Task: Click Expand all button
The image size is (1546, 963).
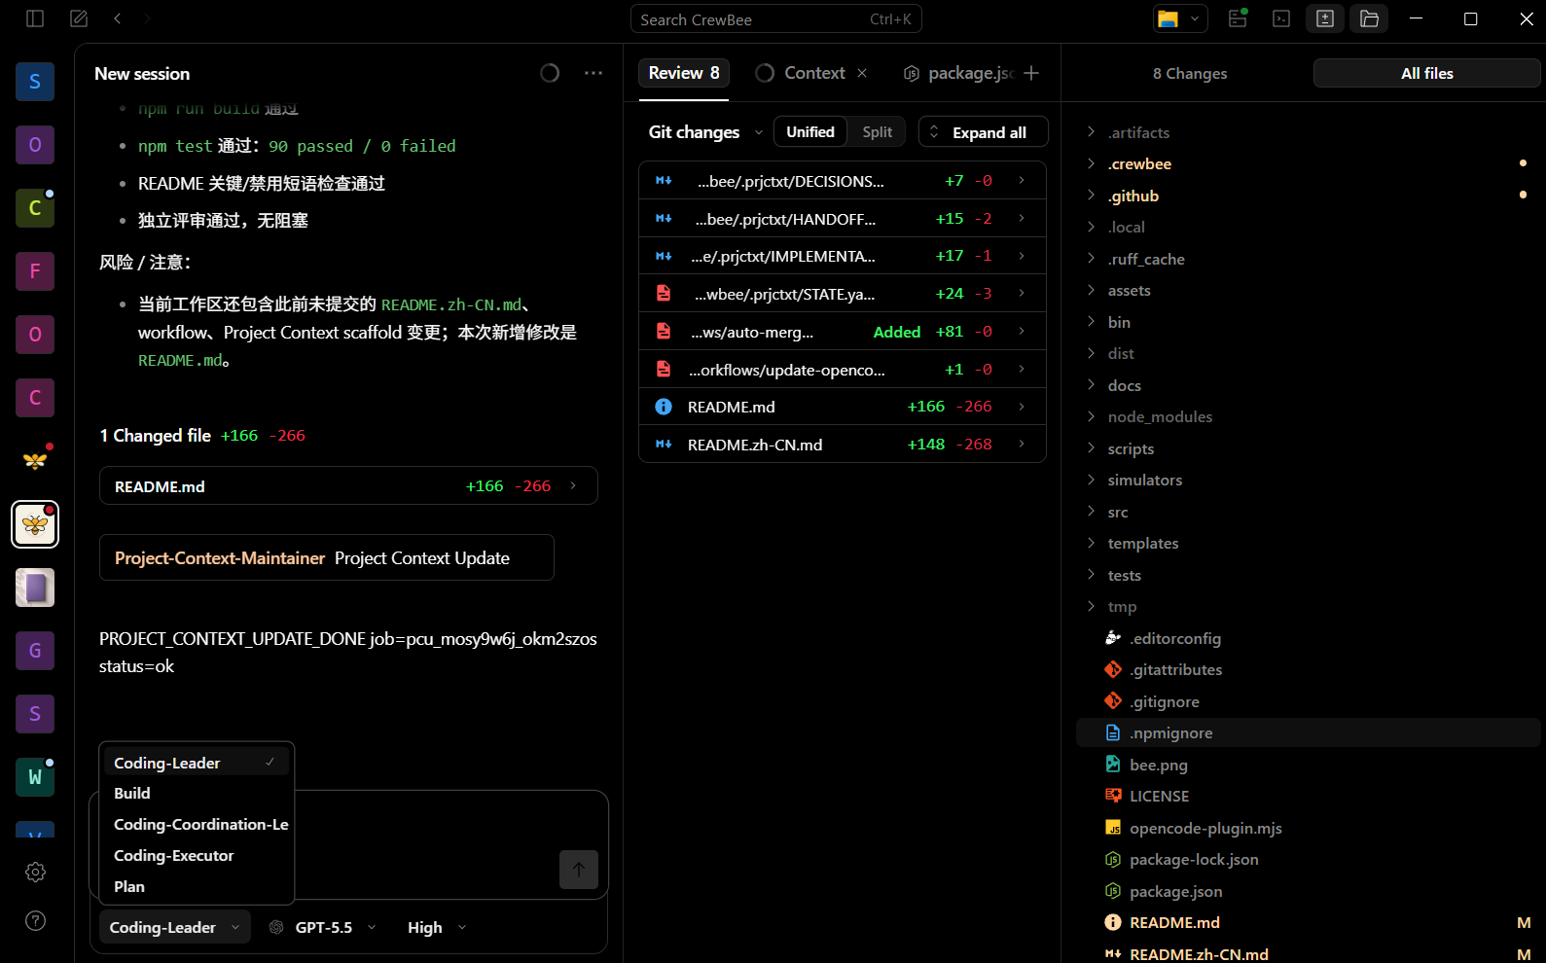Action: click(984, 132)
